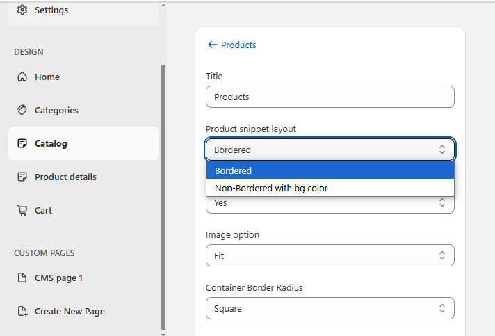Click the CUSTOM PAGES section heading
The height and width of the screenshot is (336, 495).
click(x=44, y=253)
